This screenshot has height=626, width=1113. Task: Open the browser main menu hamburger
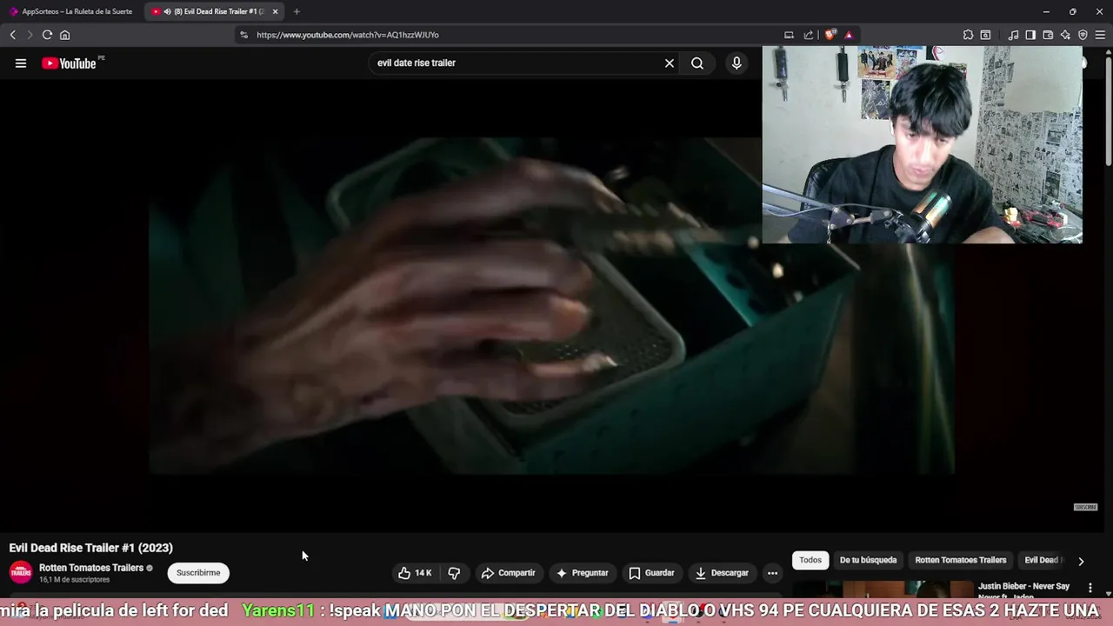click(x=1100, y=35)
